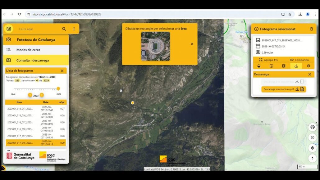Open the film strip icon in photogram panel
The width and height of the screenshot is (320, 180).
coord(284,66)
